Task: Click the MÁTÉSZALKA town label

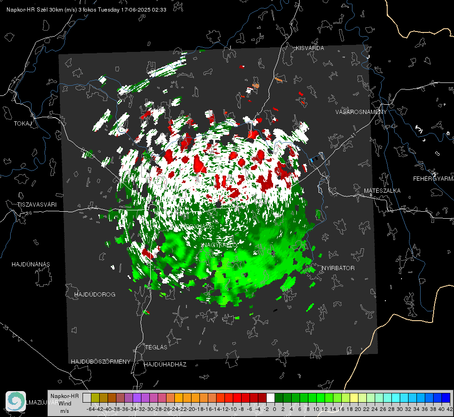Action: pyautogui.click(x=382, y=191)
